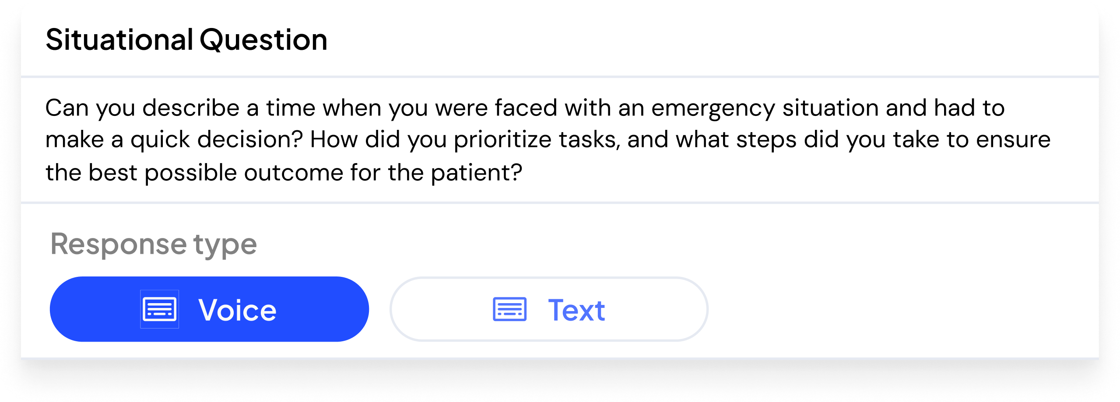1120x402 pixels.
Task: Click the blue Text label in the outlined button
Action: (576, 310)
